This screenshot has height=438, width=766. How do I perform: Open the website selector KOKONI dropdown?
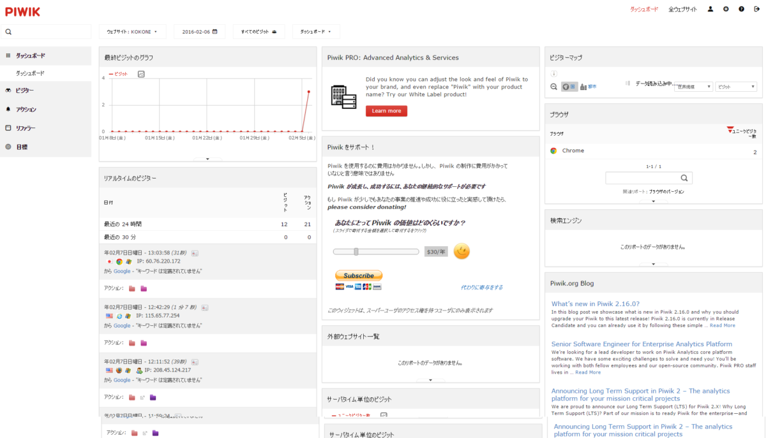click(x=132, y=32)
